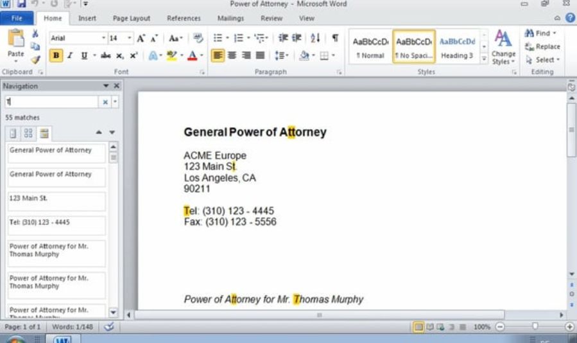Click Replace in Editing group
The width and height of the screenshot is (577, 343).
[x=542, y=46]
